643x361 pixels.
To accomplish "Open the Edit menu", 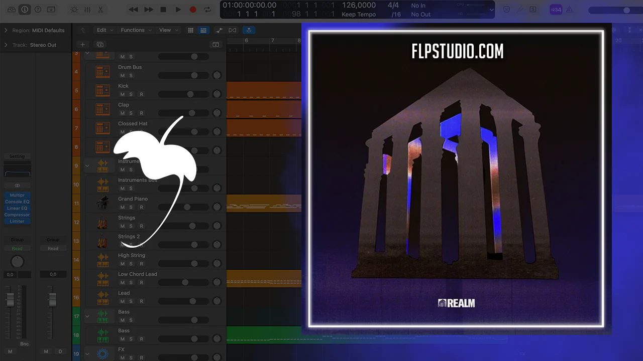I will 104,30.
